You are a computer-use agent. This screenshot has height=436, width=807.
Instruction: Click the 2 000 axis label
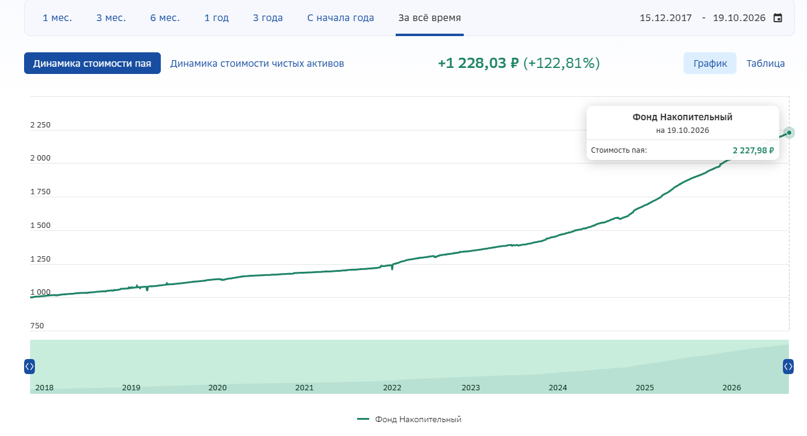(40, 158)
